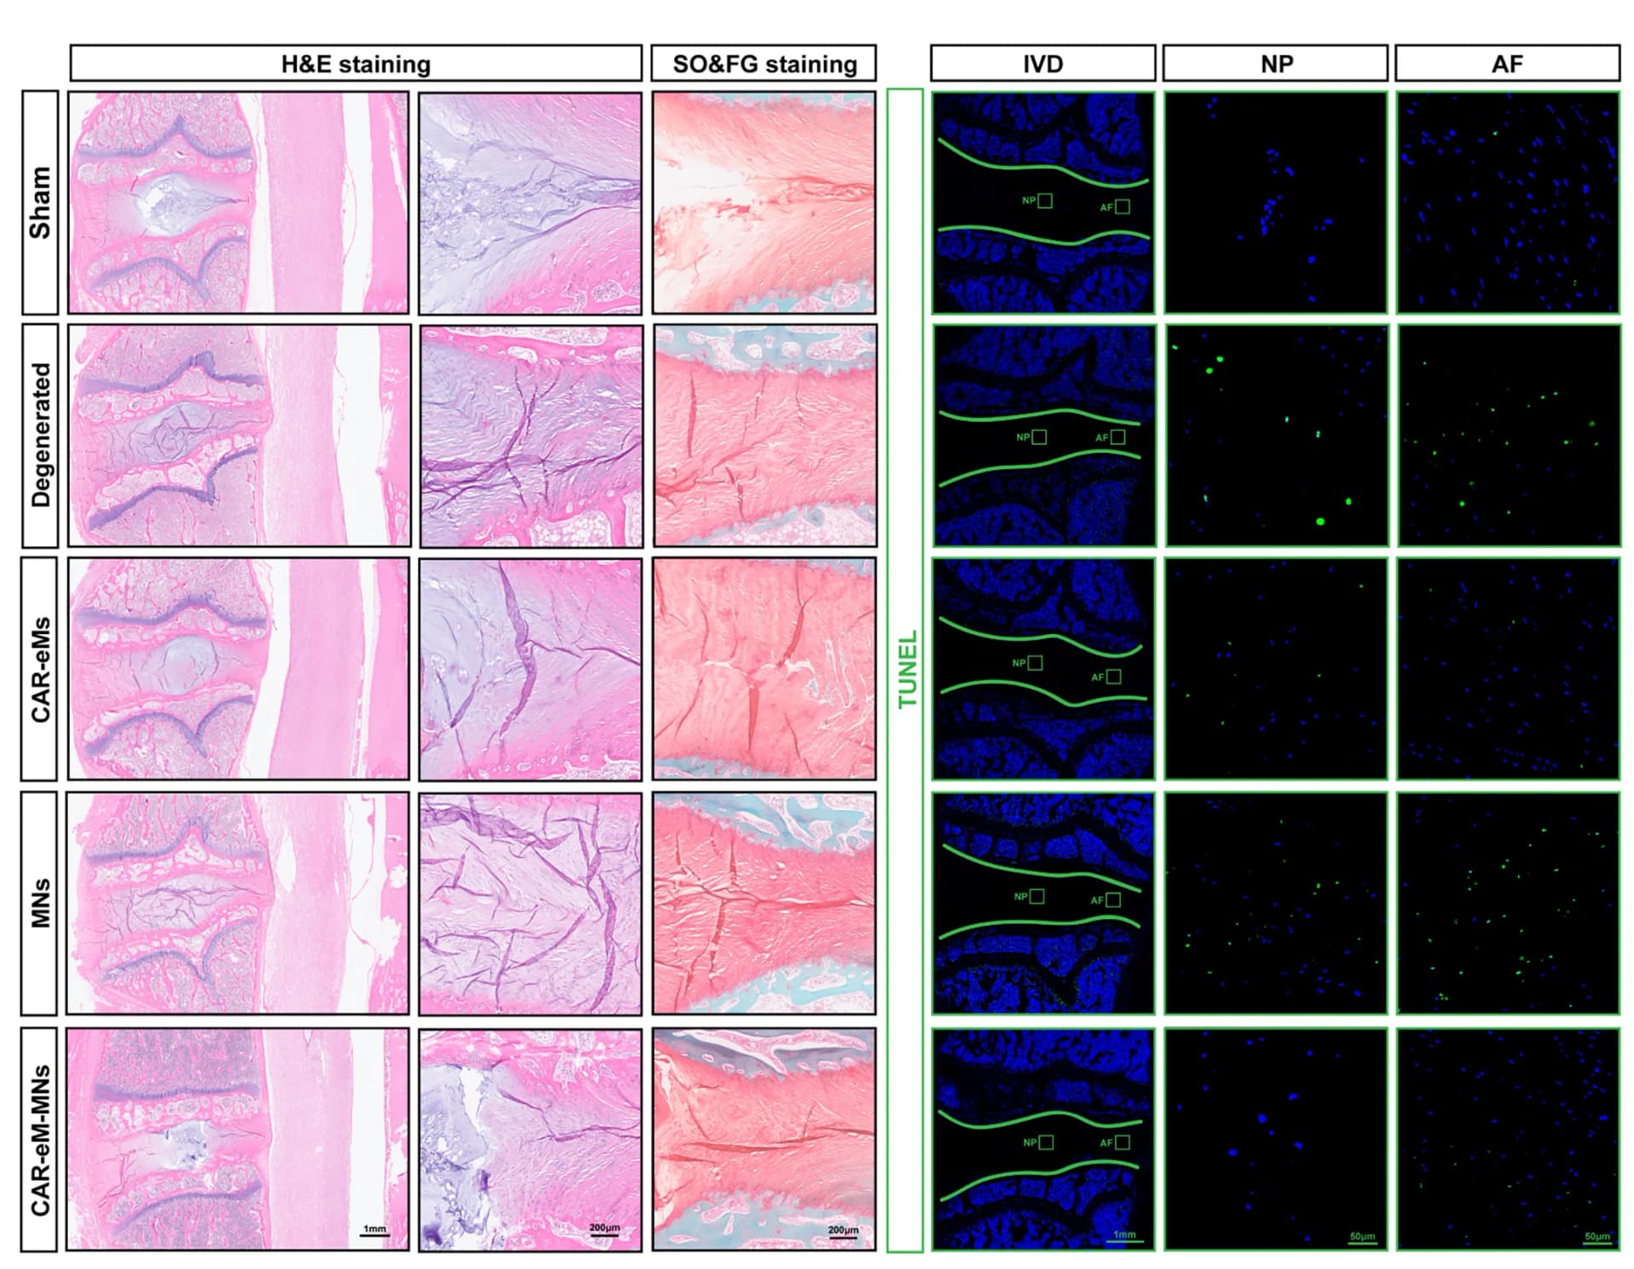Click the '1mm' scale bar in H&E overview
Viewport: 1634px width, 1269px height.
pos(374,1232)
